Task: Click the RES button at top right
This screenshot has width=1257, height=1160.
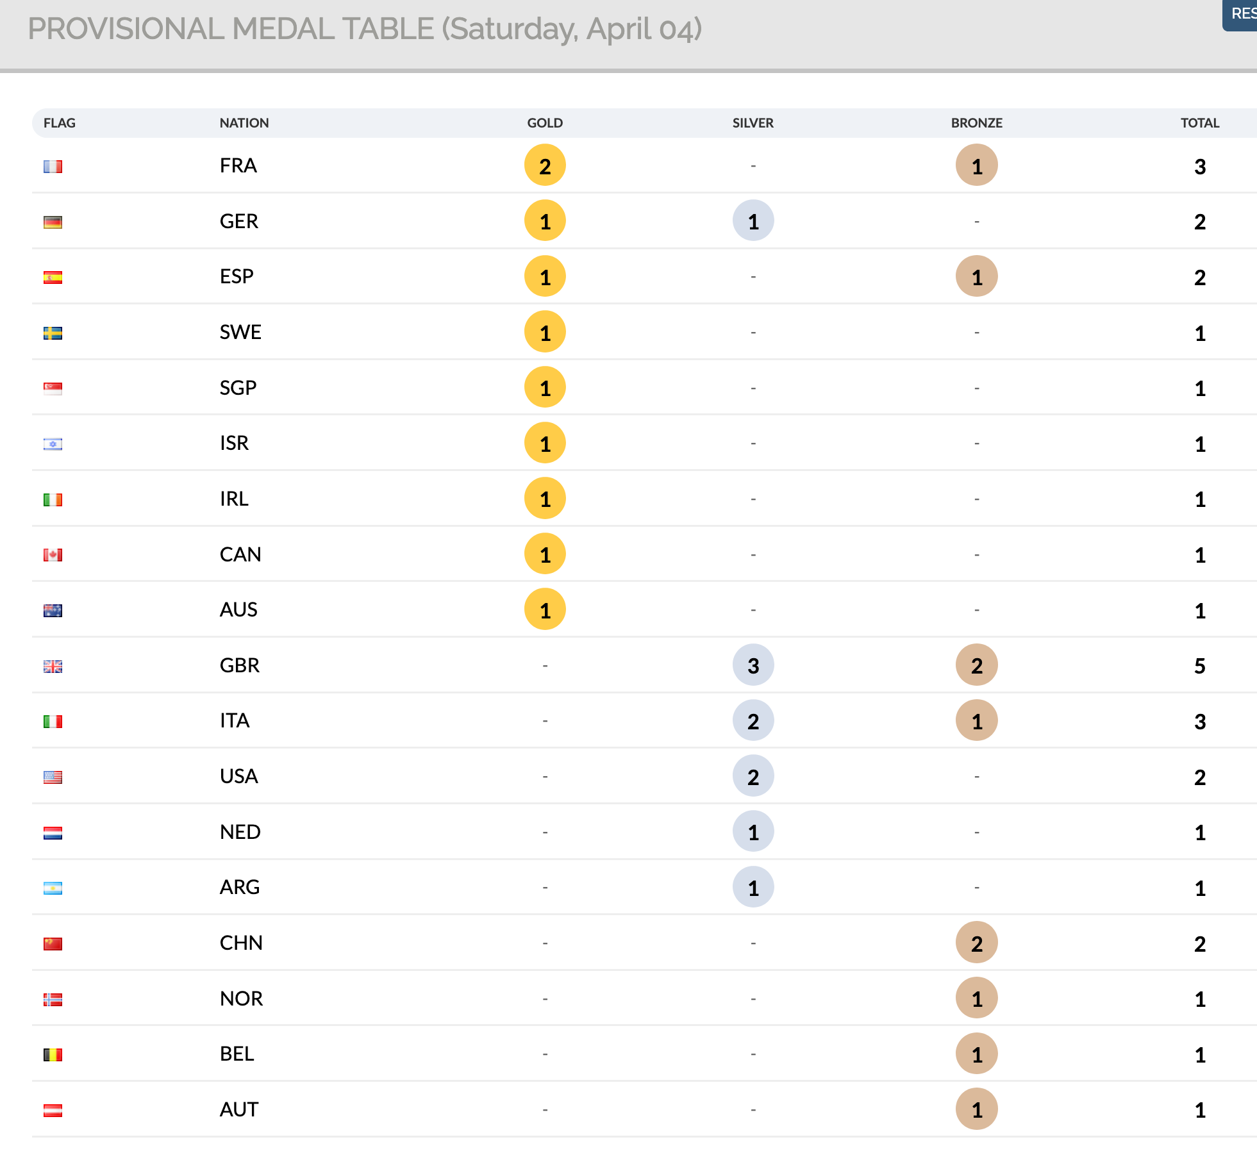Action: 1242,14
